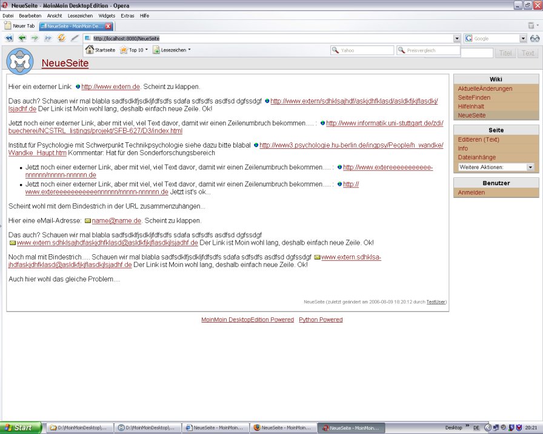Close the NeueSeite tab with the red X
Screen dimensions: 543x434
tap(108, 27)
